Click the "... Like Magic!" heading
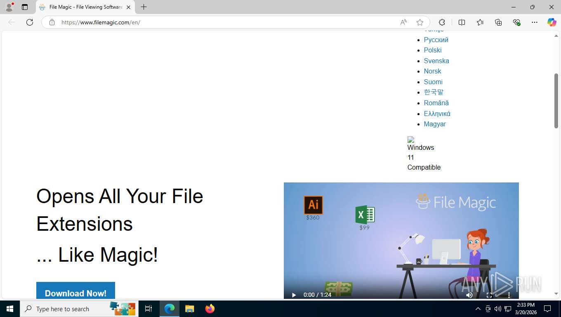The width and height of the screenshot is (561, 317). point(97,255)
